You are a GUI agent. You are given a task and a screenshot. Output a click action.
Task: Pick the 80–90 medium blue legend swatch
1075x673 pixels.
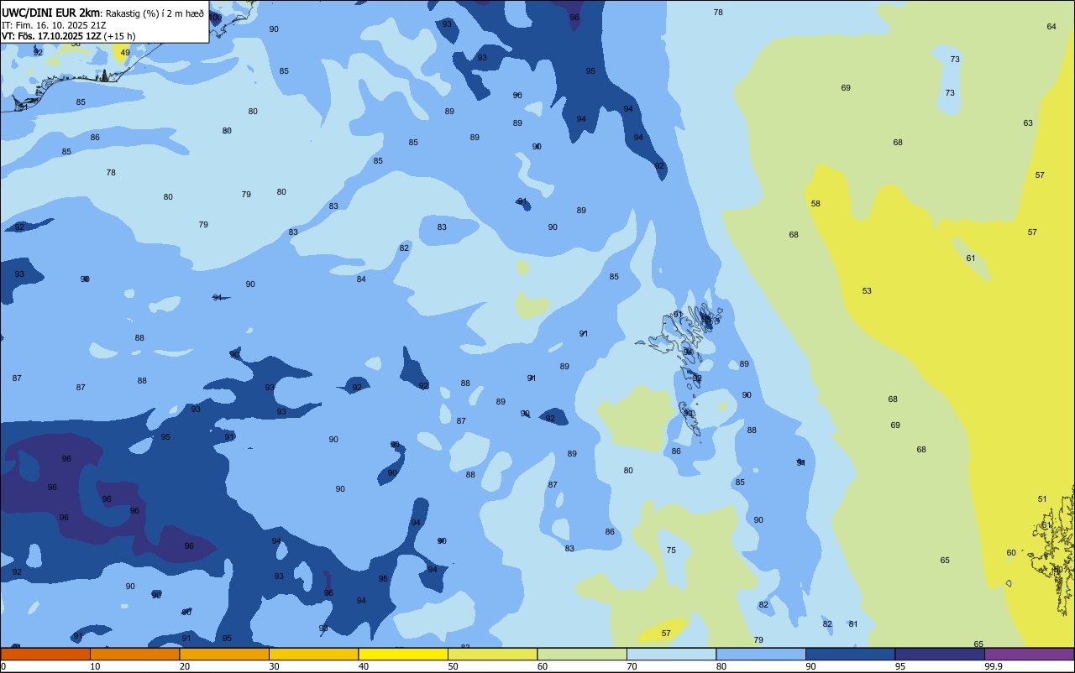coord(761,654)
